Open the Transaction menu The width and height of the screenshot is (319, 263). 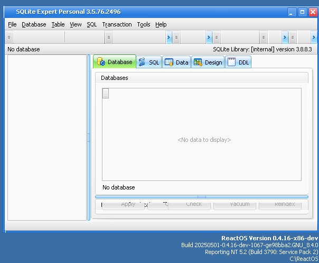[117, 24]
